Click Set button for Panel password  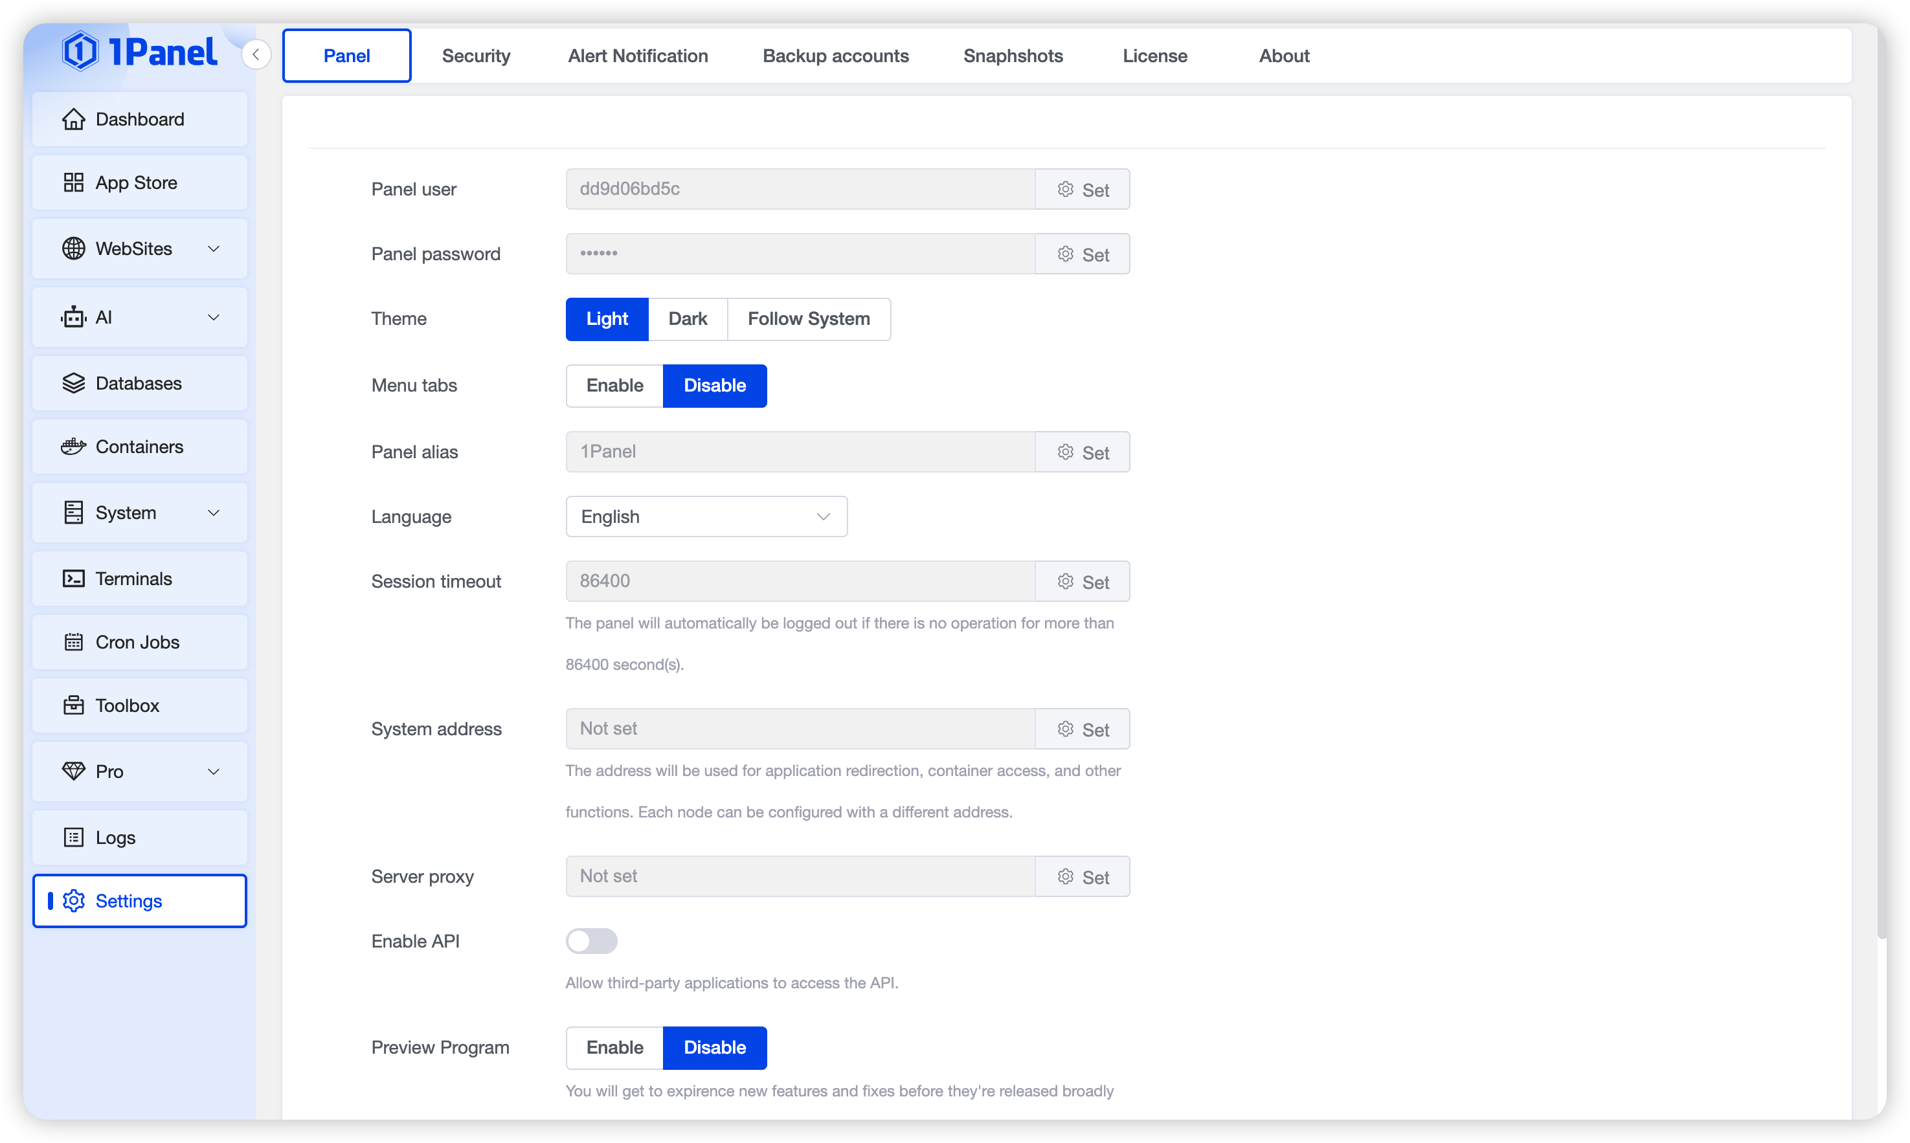[1082, 254]
